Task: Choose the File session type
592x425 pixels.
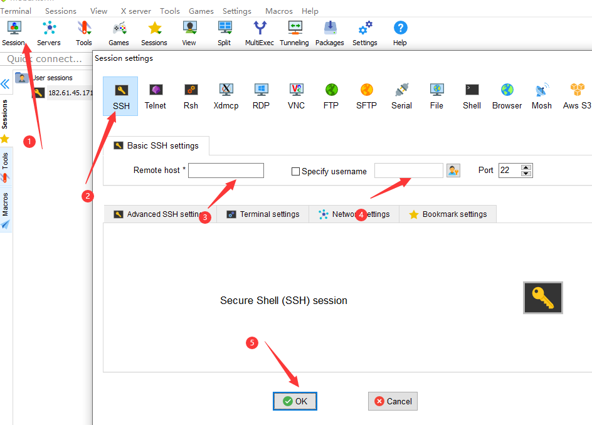Action: tap(437, 97)
